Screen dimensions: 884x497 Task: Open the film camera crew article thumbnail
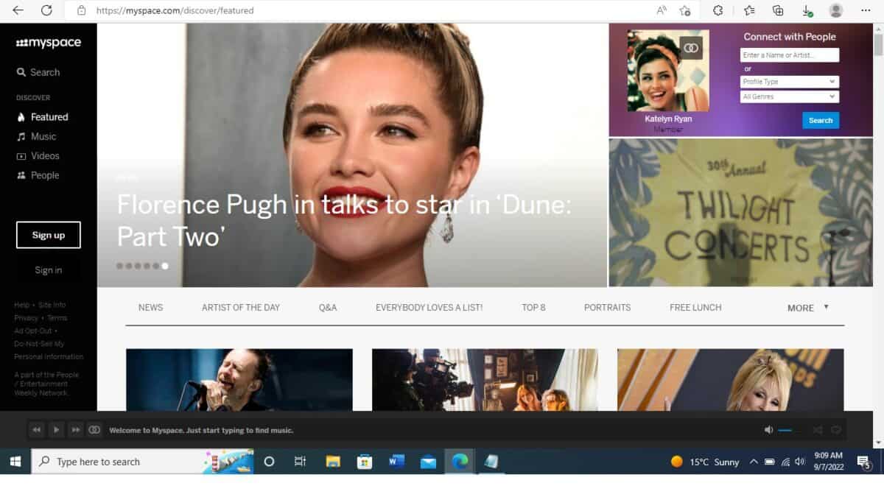pos(485,380)
